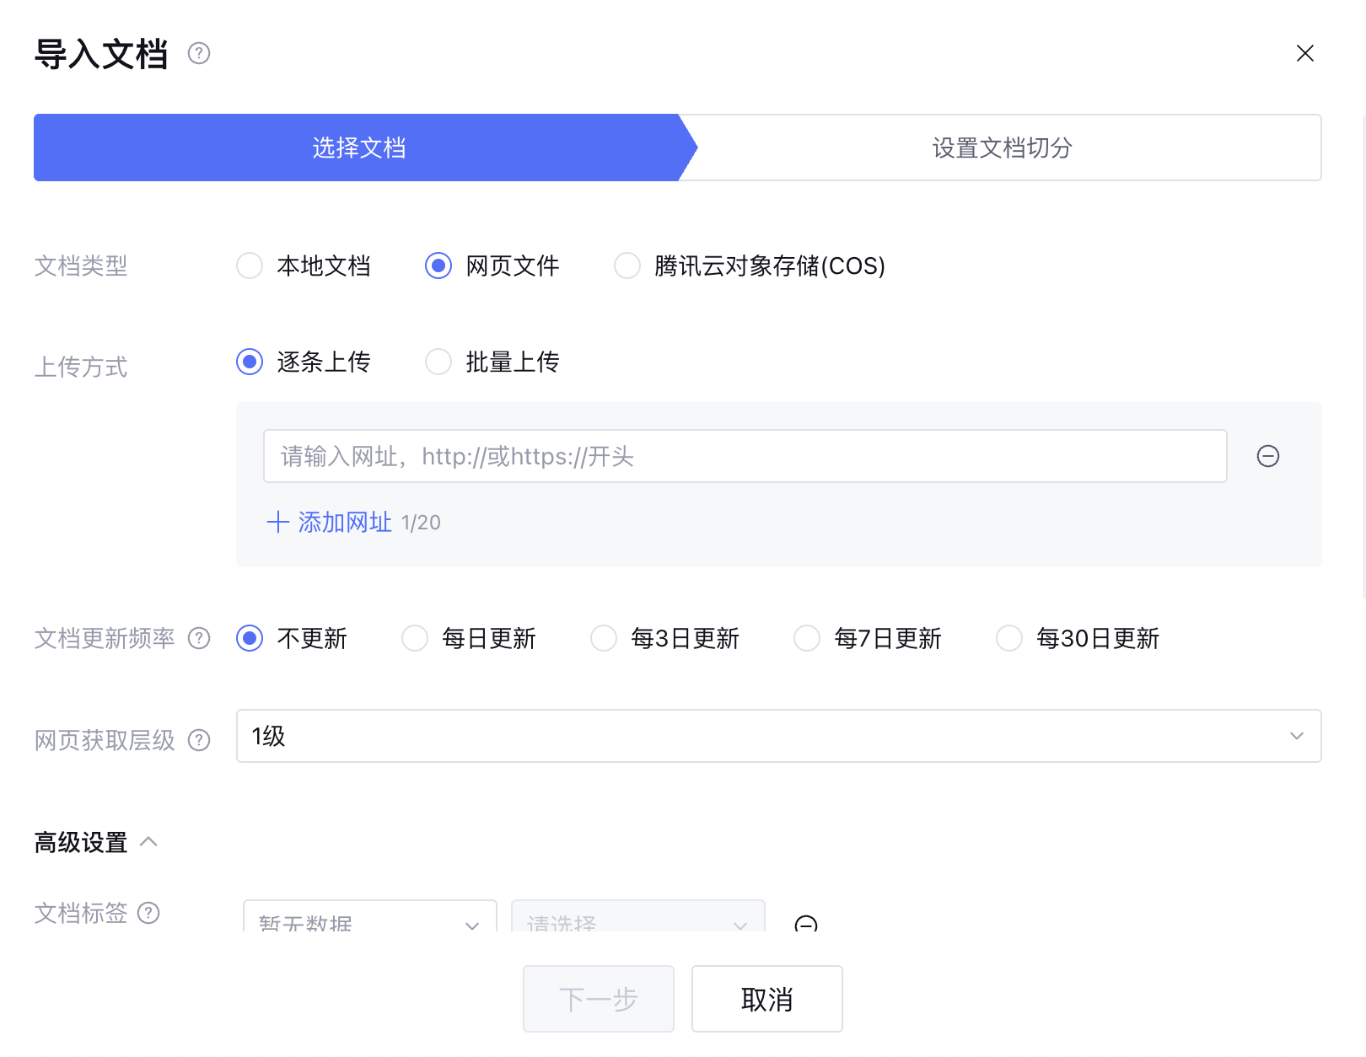This screenshot has height=1057, width=1366.
Task: Click help icon next to 文档标签
Action: (148, 913)
